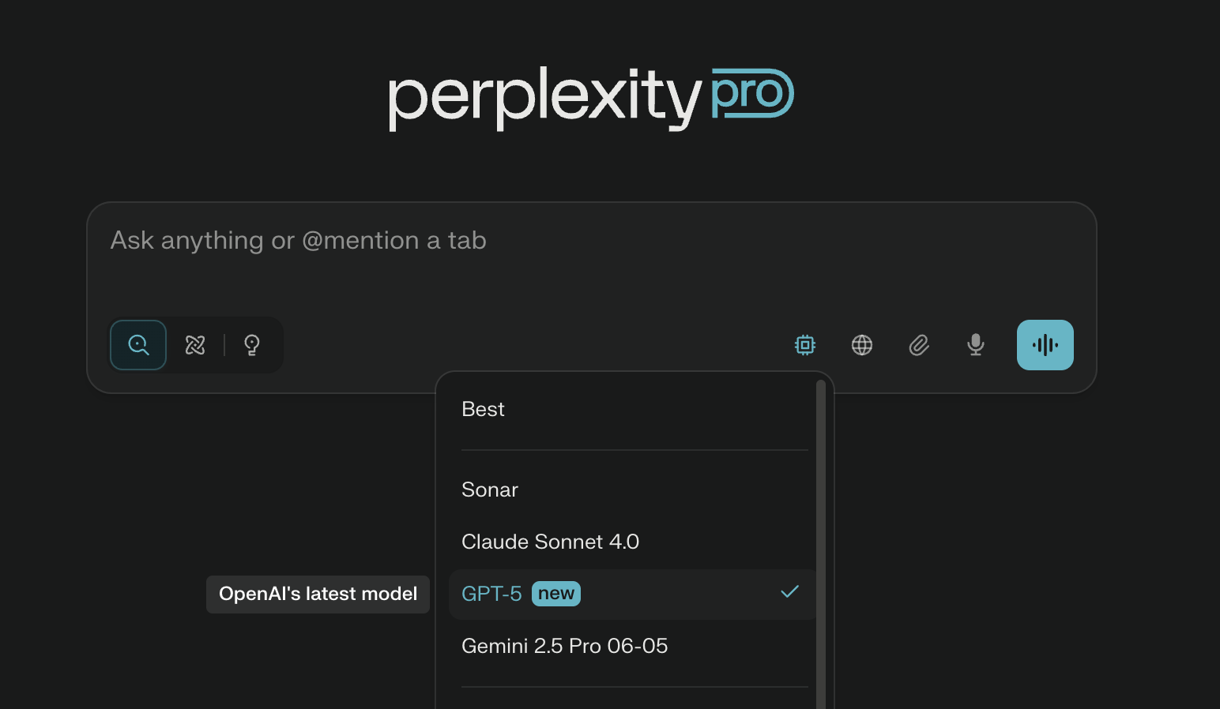1220x709 pixels.
Task: Attach a file with the paperclip icon
Action: point(919,345)
